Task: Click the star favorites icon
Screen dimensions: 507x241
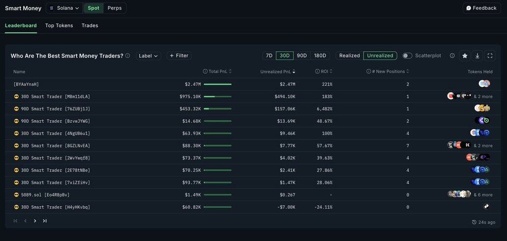Action: (465, 55)
